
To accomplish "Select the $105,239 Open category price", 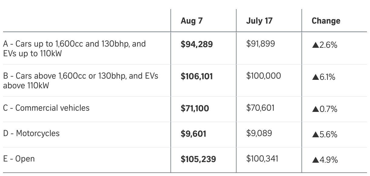I will point(198,159).
